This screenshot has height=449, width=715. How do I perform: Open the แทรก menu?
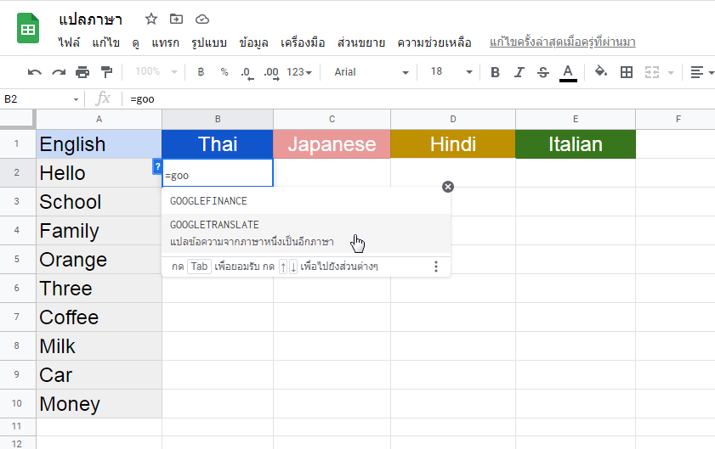pos(165,42)
